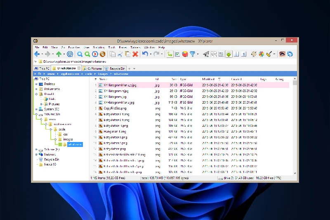The height and width of the screenshot is (220, 330).
Task: Click the paper plane toolbar icon
Action: click(206, 54)
